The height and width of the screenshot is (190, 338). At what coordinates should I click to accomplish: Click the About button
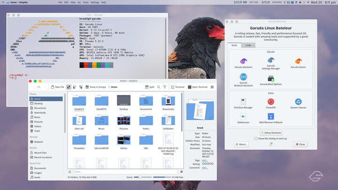(x=241, y=144)
